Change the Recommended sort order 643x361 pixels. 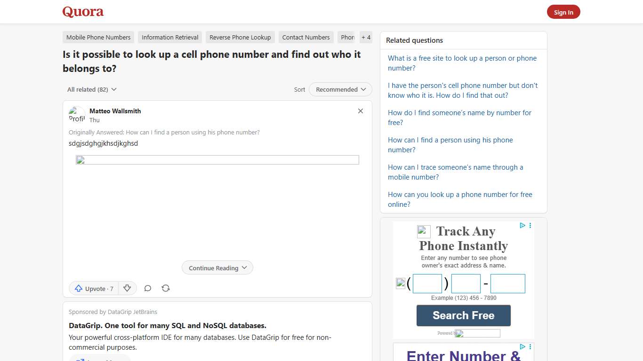pyautogui.click(x=340, y=89)
